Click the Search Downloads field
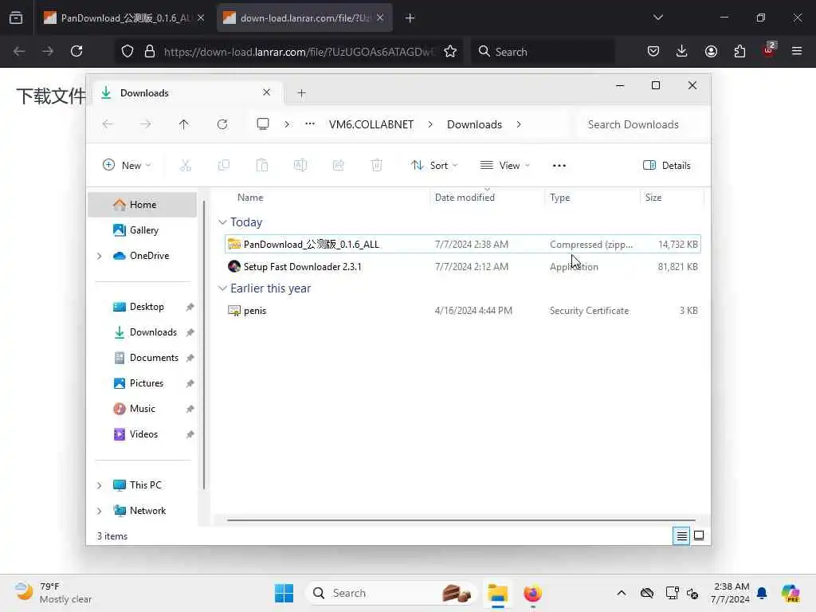The image size is (816, 612). (642, 124)
